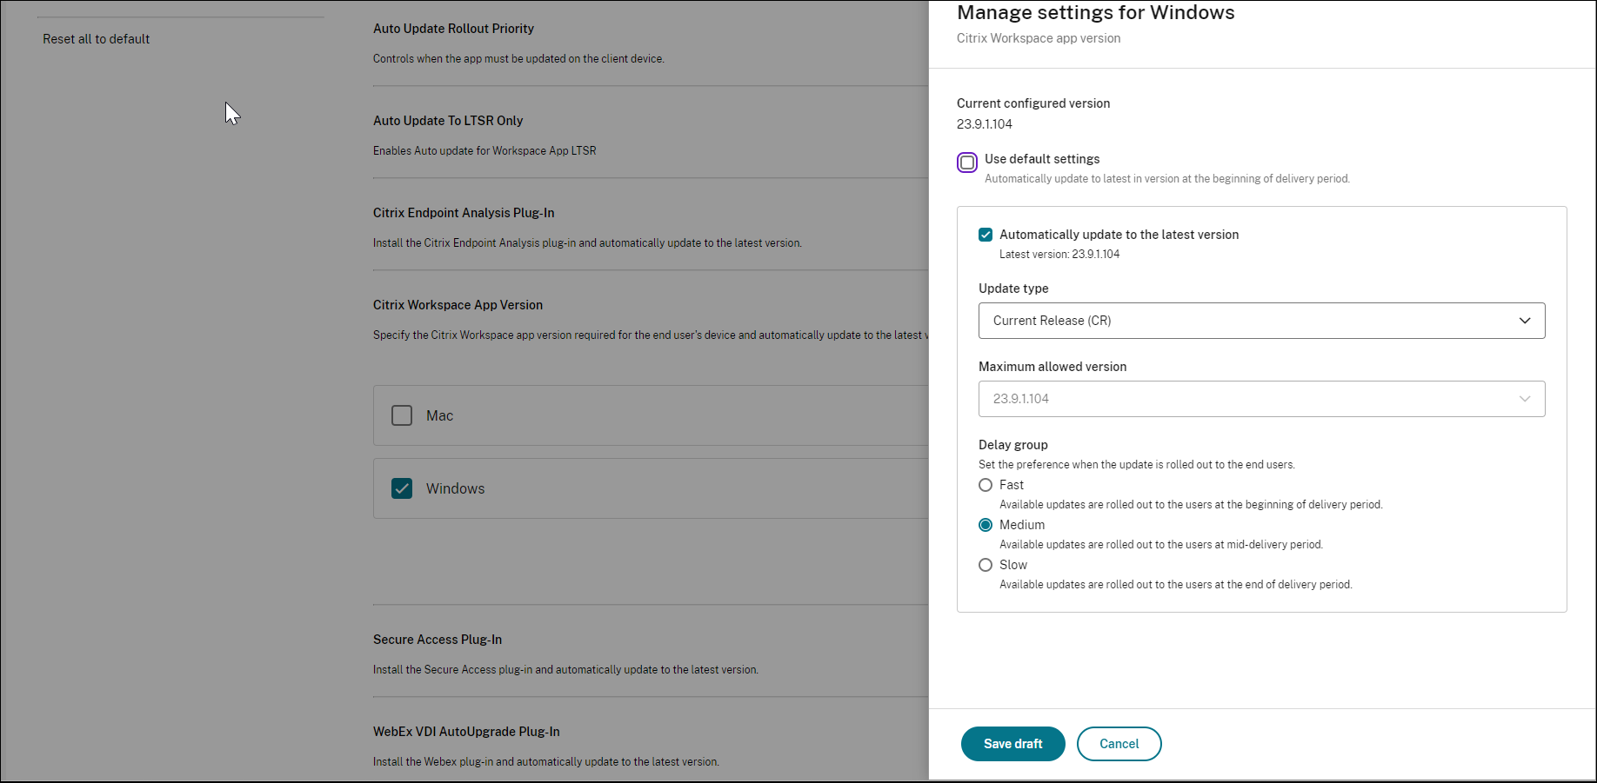
Task: Select the Medium delay group option
Action: pyautogui.click(x=986, y=525)
